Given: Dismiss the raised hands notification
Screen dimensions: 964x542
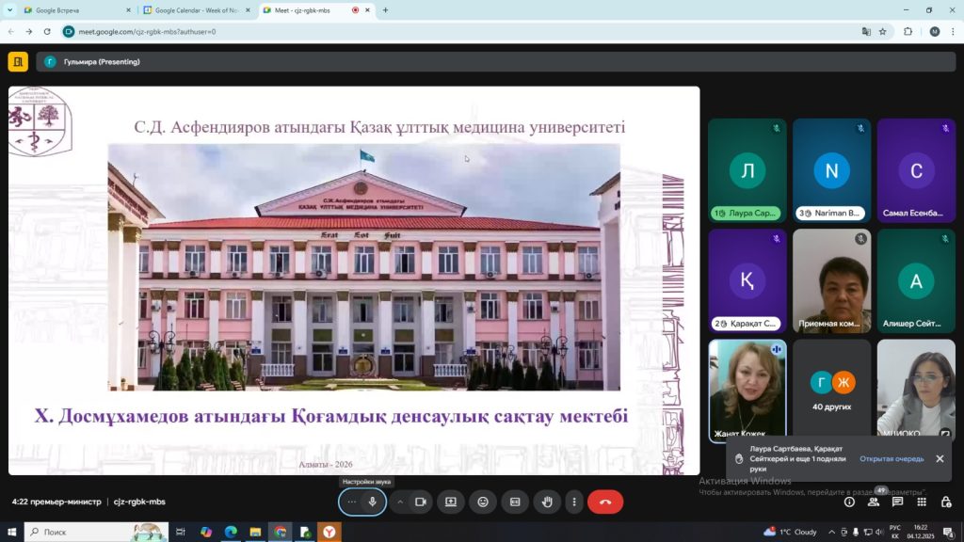Looking at the screenshot, I should tap(940, 459).
